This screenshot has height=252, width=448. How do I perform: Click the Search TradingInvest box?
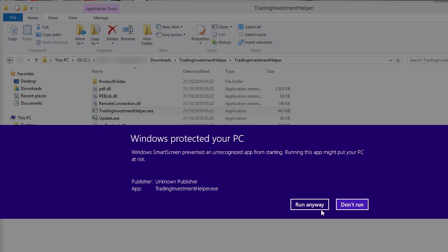tap(428, 60)
